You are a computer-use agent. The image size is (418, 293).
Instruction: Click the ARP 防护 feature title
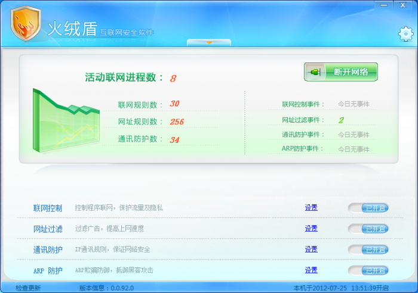pyautogui.click(x=48, y=270)
